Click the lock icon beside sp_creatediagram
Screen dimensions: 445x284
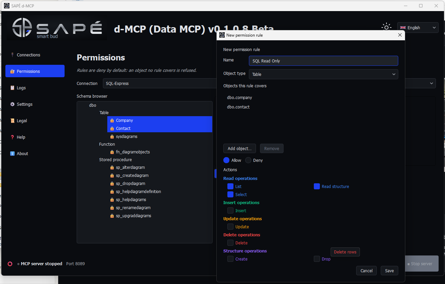112,176
